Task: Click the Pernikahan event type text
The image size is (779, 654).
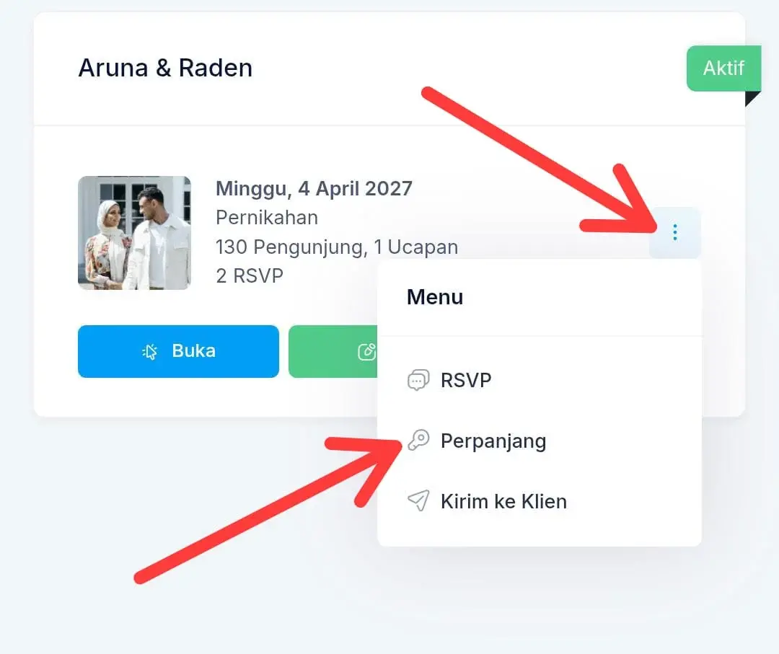Action: click(x=267, y=218)
